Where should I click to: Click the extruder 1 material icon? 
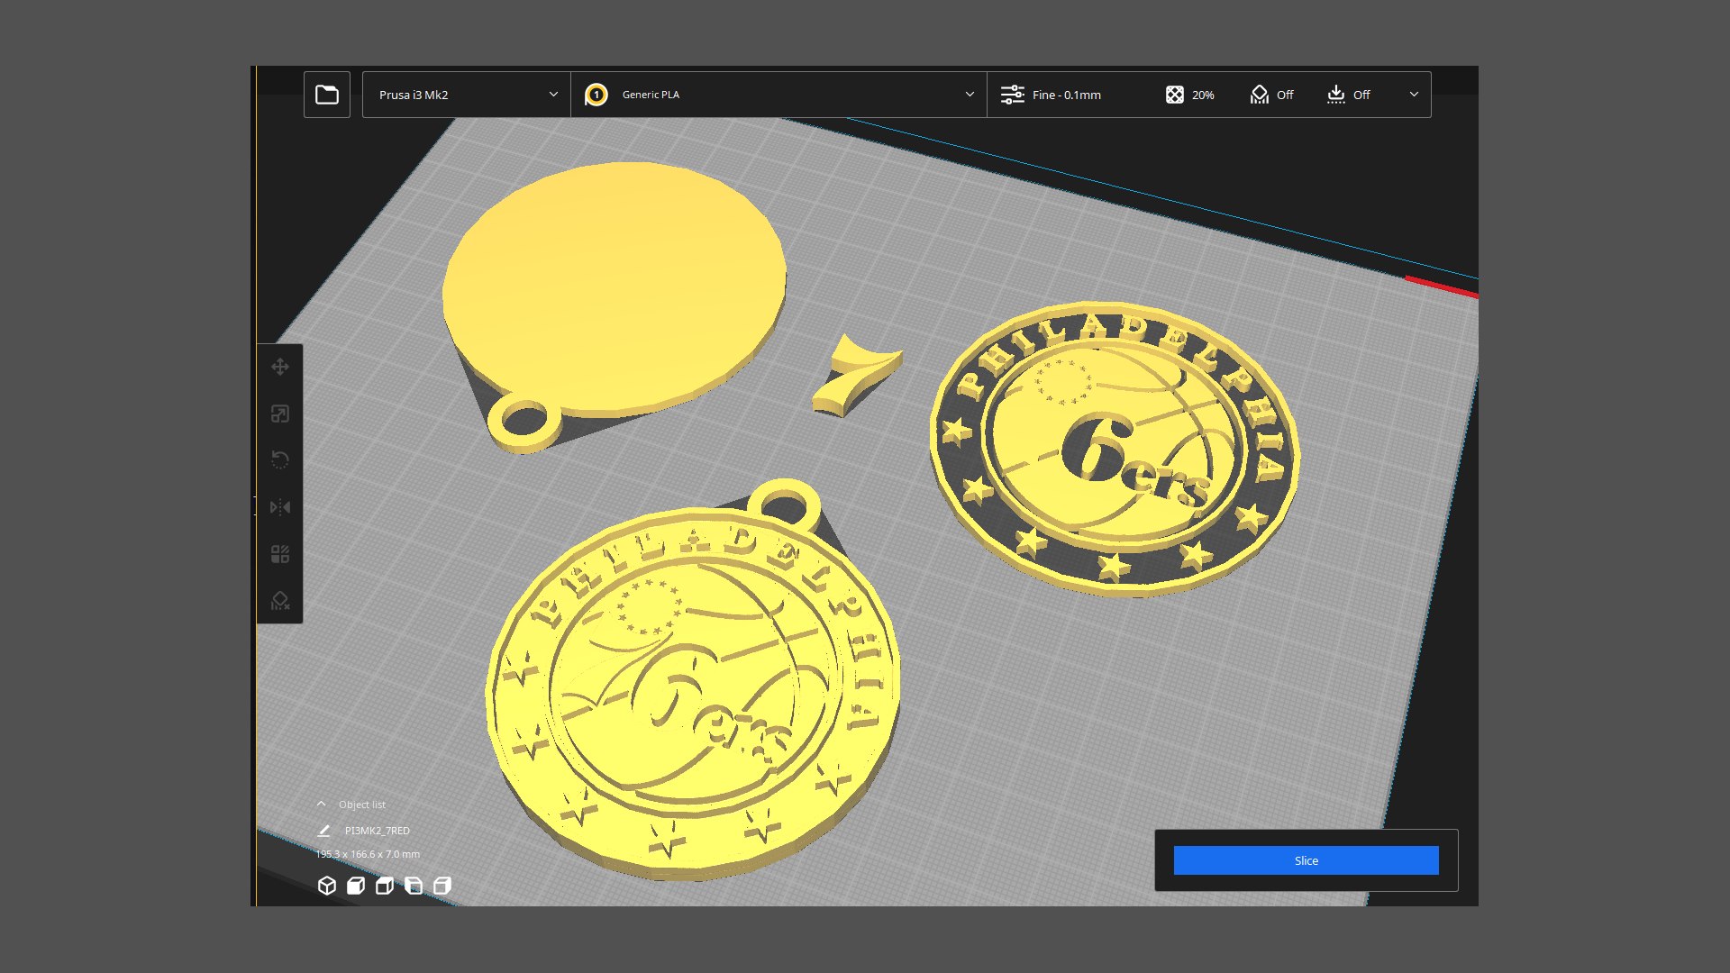[596, 95]
